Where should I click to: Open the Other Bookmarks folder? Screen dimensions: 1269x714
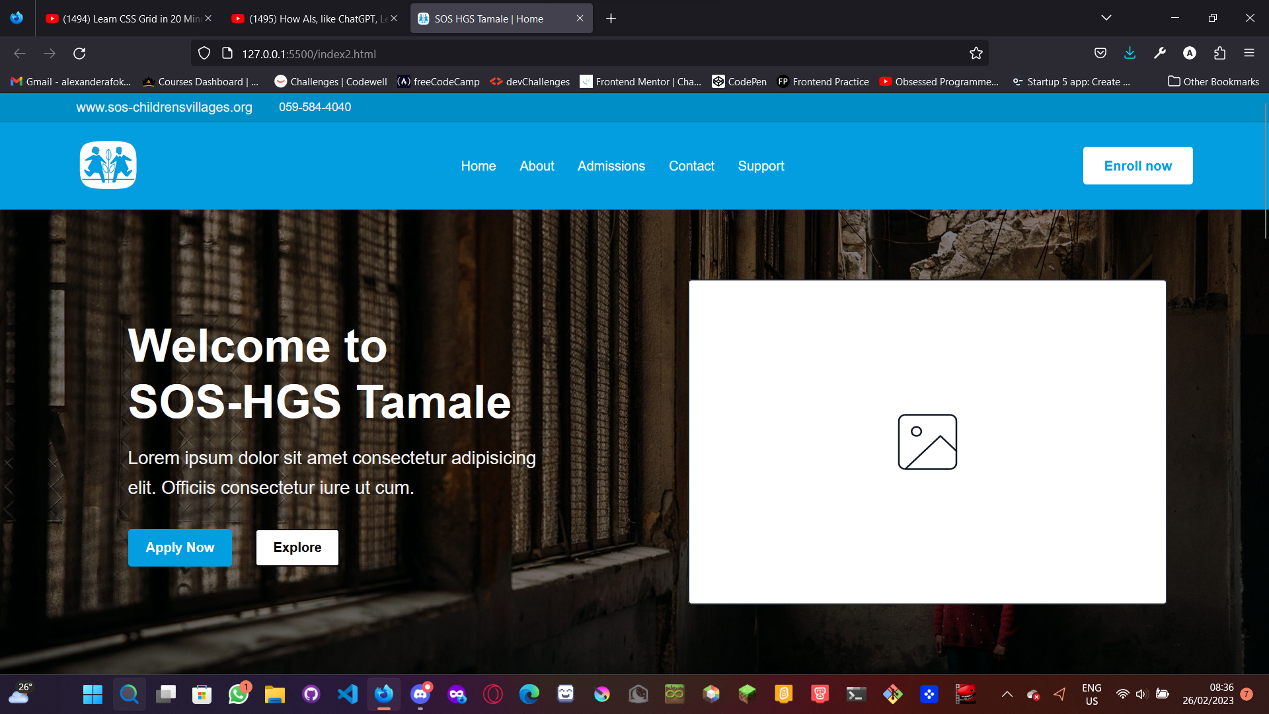(1213, 81)
